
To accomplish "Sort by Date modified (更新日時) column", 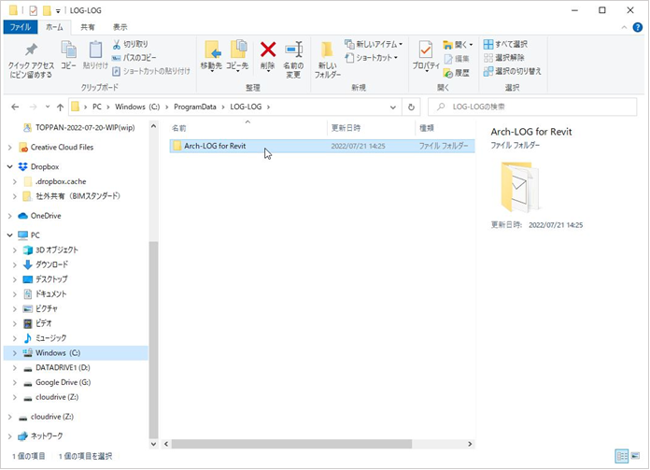I will coord(371,128).
